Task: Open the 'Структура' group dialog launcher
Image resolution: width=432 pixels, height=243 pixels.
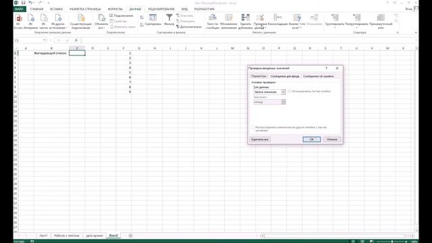Action: (398, 32)
